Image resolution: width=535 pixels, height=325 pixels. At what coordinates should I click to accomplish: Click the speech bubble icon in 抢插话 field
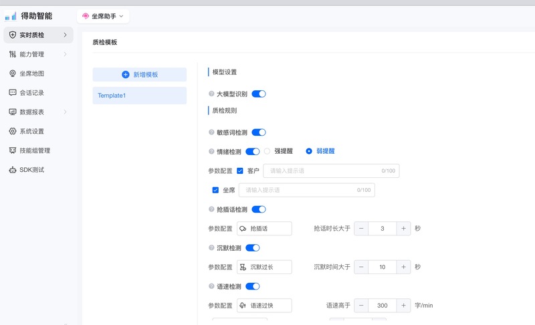(x=243, y=229)
